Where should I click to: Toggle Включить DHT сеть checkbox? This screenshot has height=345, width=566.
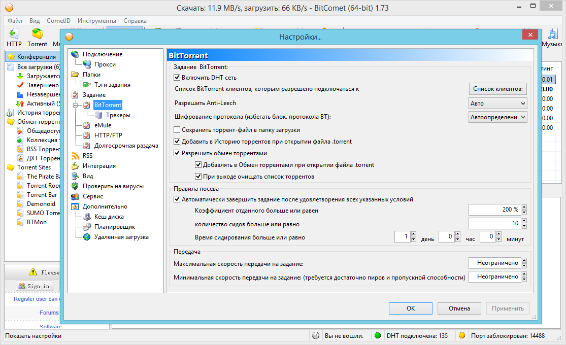(x=177, y=77)
